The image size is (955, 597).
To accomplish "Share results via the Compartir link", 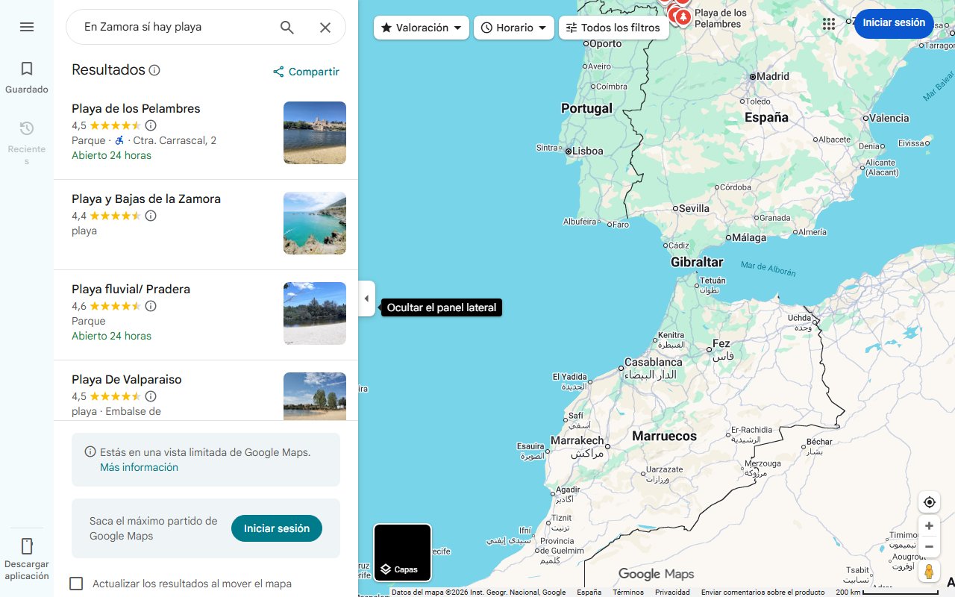I will click(x=305, y=71).
